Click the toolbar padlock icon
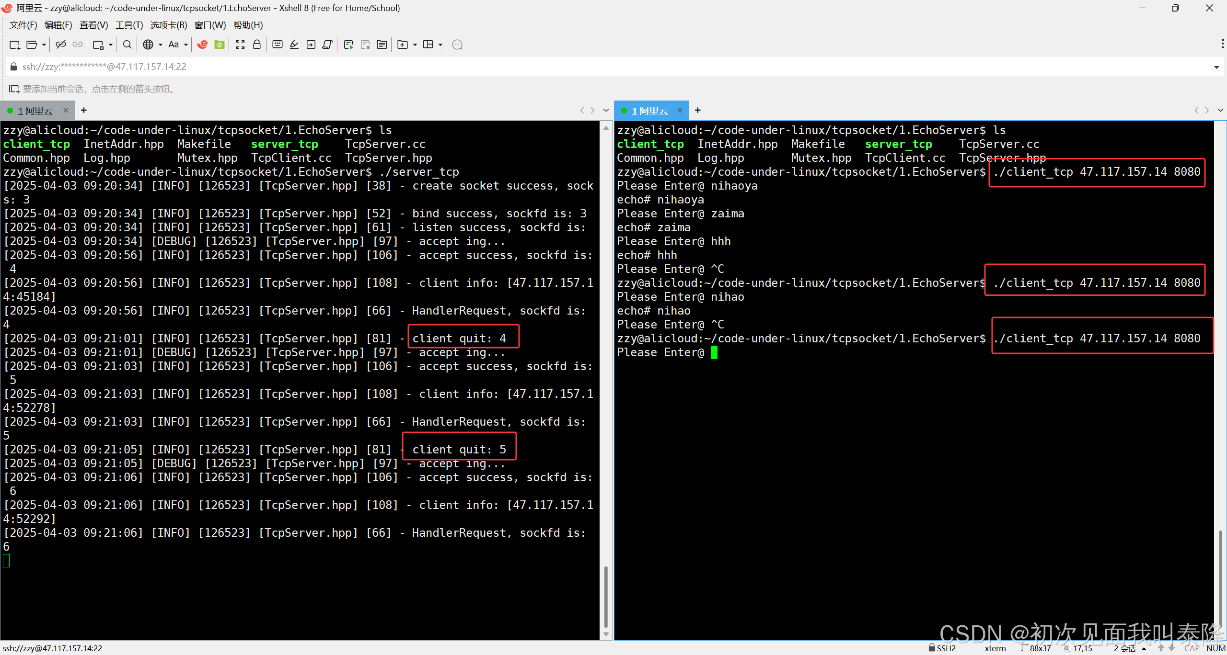The height and width of the screenshot is (655, 1227). [x=257, y=45]
